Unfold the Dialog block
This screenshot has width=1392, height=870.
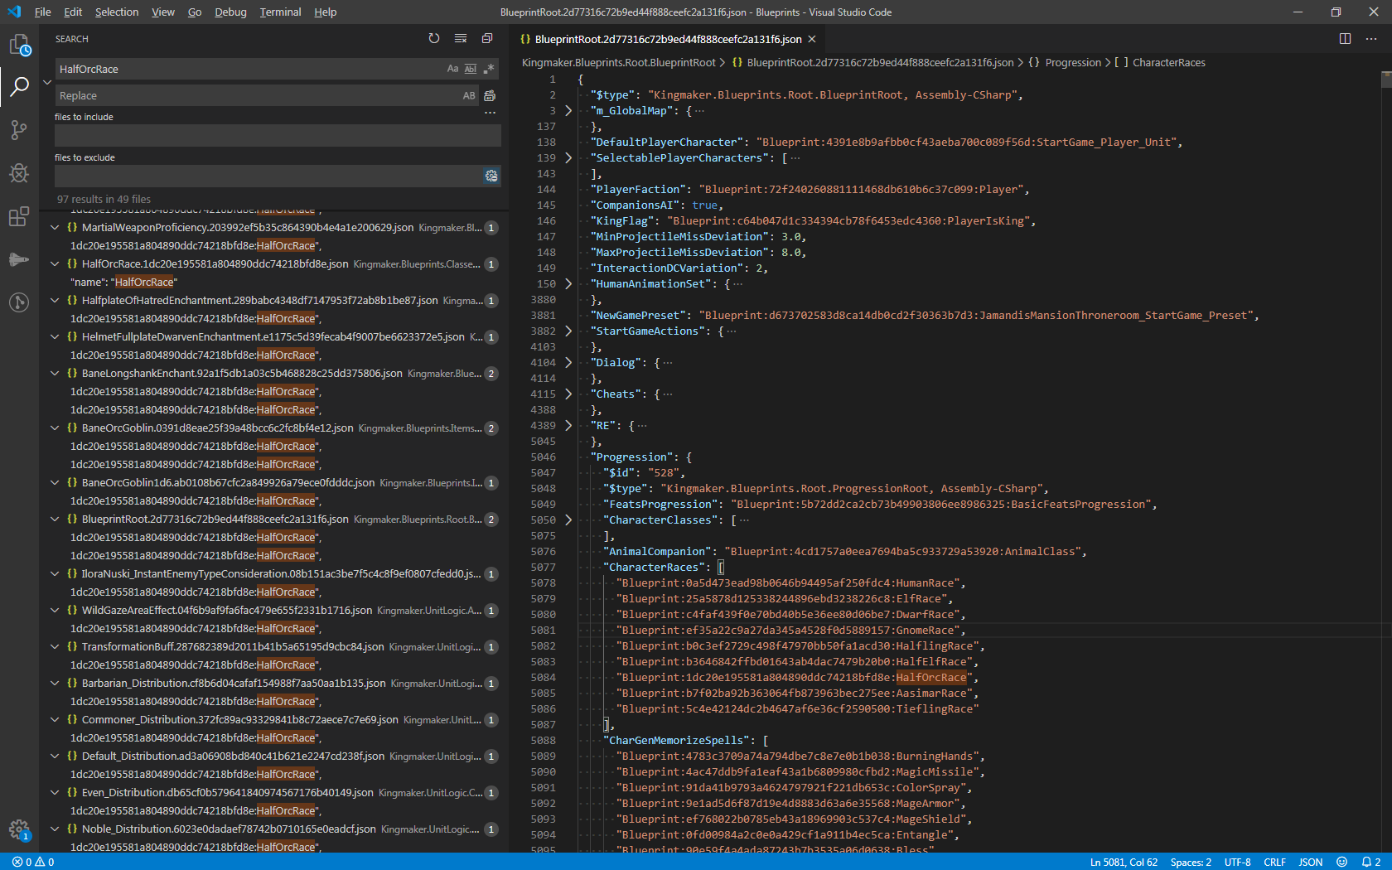[568, 362]
